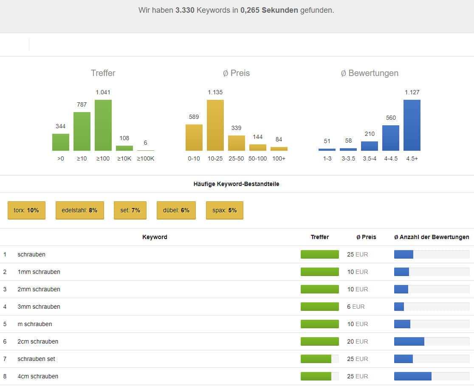This screenshot has height=386, width=474.
Task: Click the blue ratings bar for 3mm schrauben
Action: coord(399,307)
